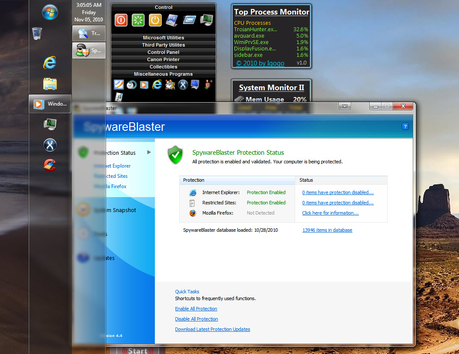Image resolution: width=459 pixels, height=354 pixels.
Task: Click the Run dialog icon in Control gadget
Action: [189, 20]
